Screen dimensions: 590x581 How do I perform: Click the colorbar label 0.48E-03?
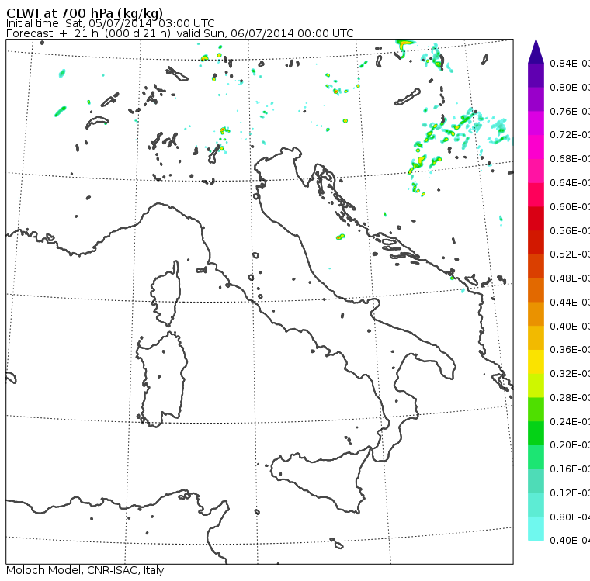point(570,278)
